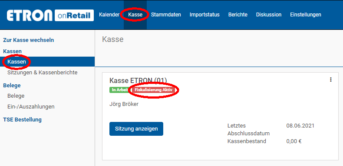Click the ETRON onRetail logo
The image size is (343, 166).
50,15
